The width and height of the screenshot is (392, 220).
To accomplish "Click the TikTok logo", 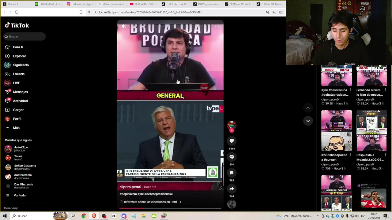I will [x=17, y=25].
